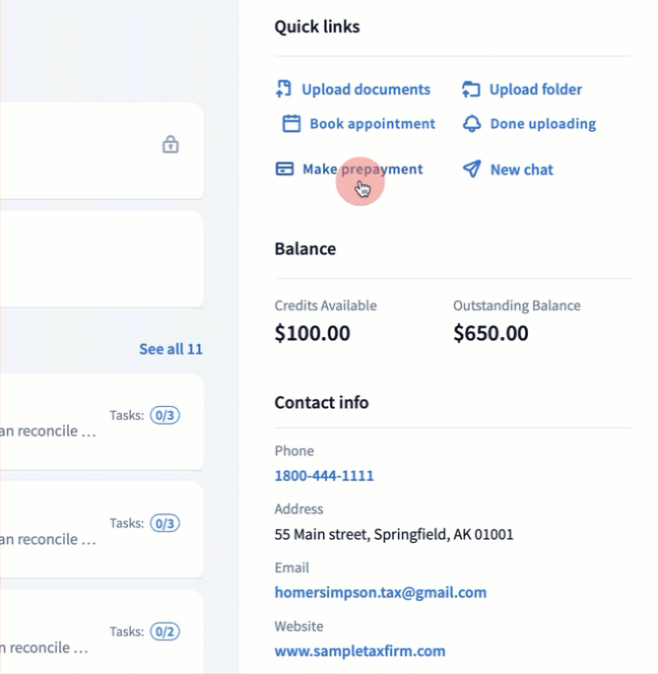Click the topmost 0/3 tasks badge
Image resolution: width=658 pixels, height=674 pixels.
[x=164, y=415]
